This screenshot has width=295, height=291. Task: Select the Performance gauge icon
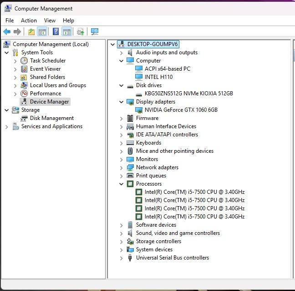click(x=24, y=94)
